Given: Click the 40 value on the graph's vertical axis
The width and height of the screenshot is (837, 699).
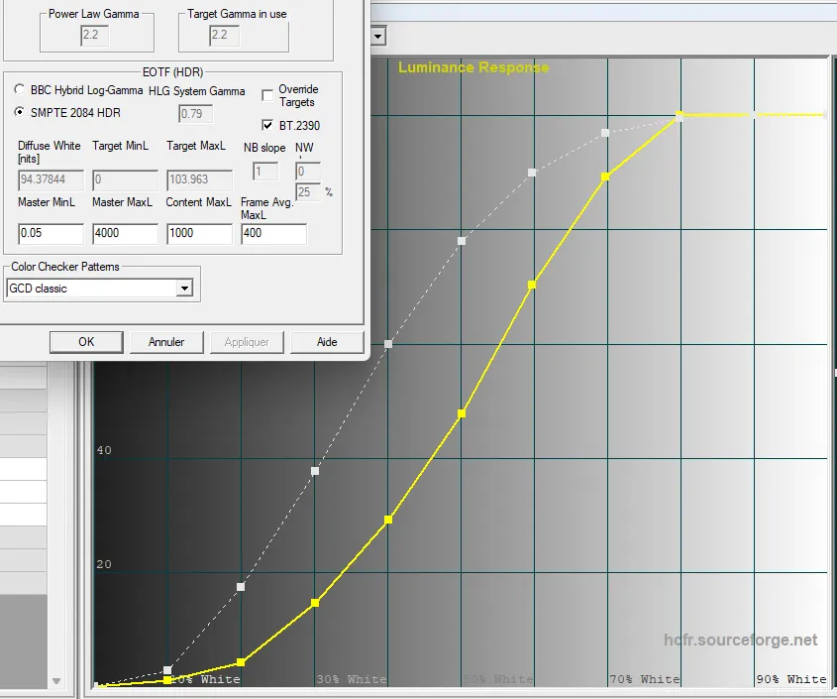Looking at the screenshot, I should tap(104, 450).
